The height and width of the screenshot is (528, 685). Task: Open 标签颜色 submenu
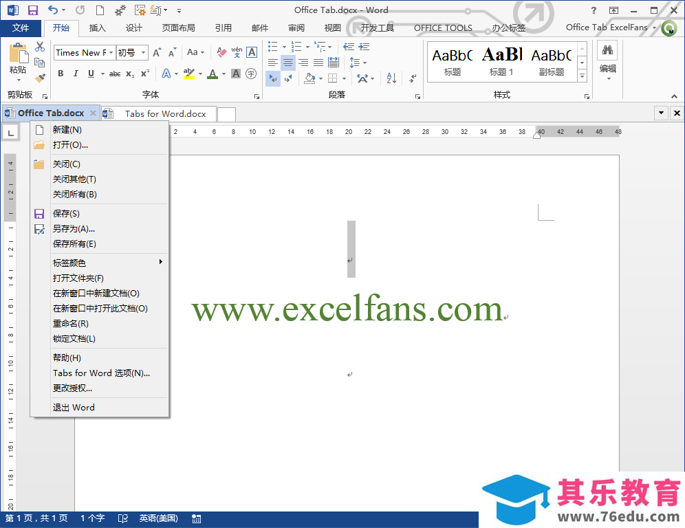click(100, 263)
